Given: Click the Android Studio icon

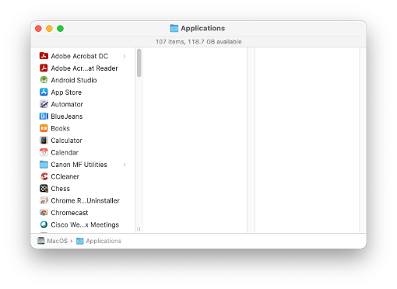Looking at the screenshot, I should click(44, 80).
